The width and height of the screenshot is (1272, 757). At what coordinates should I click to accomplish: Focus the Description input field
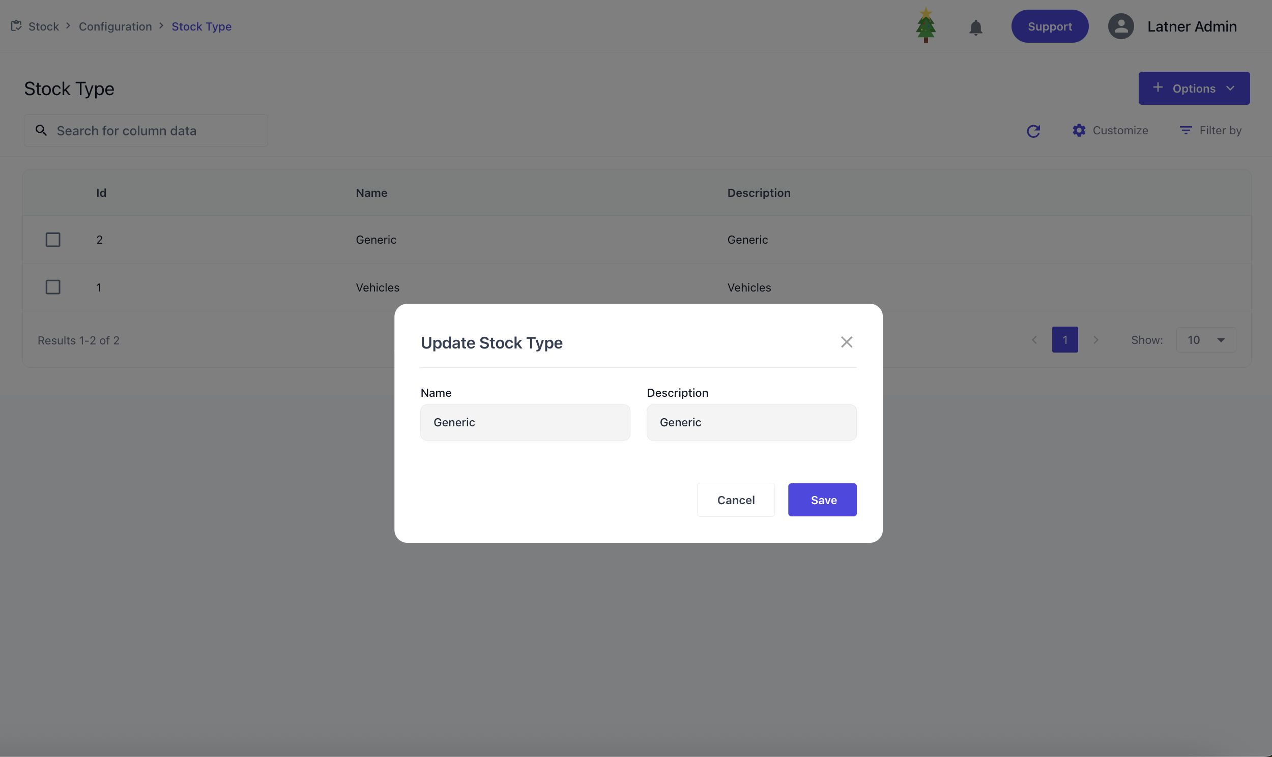pos(751,422)
